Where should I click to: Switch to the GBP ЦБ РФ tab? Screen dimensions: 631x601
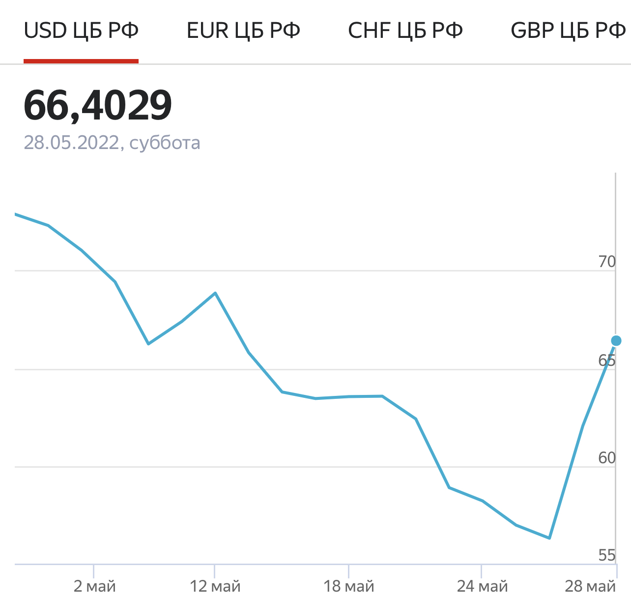tap(568, 31)
